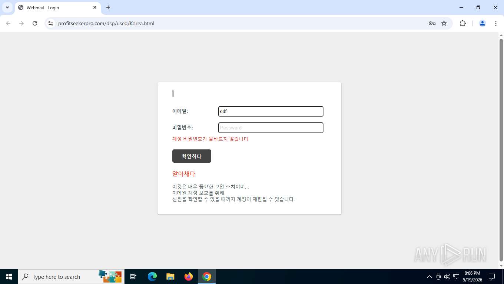
Task: Launch Microsoft Edge from the taskbar
Action: pos(152,277)
